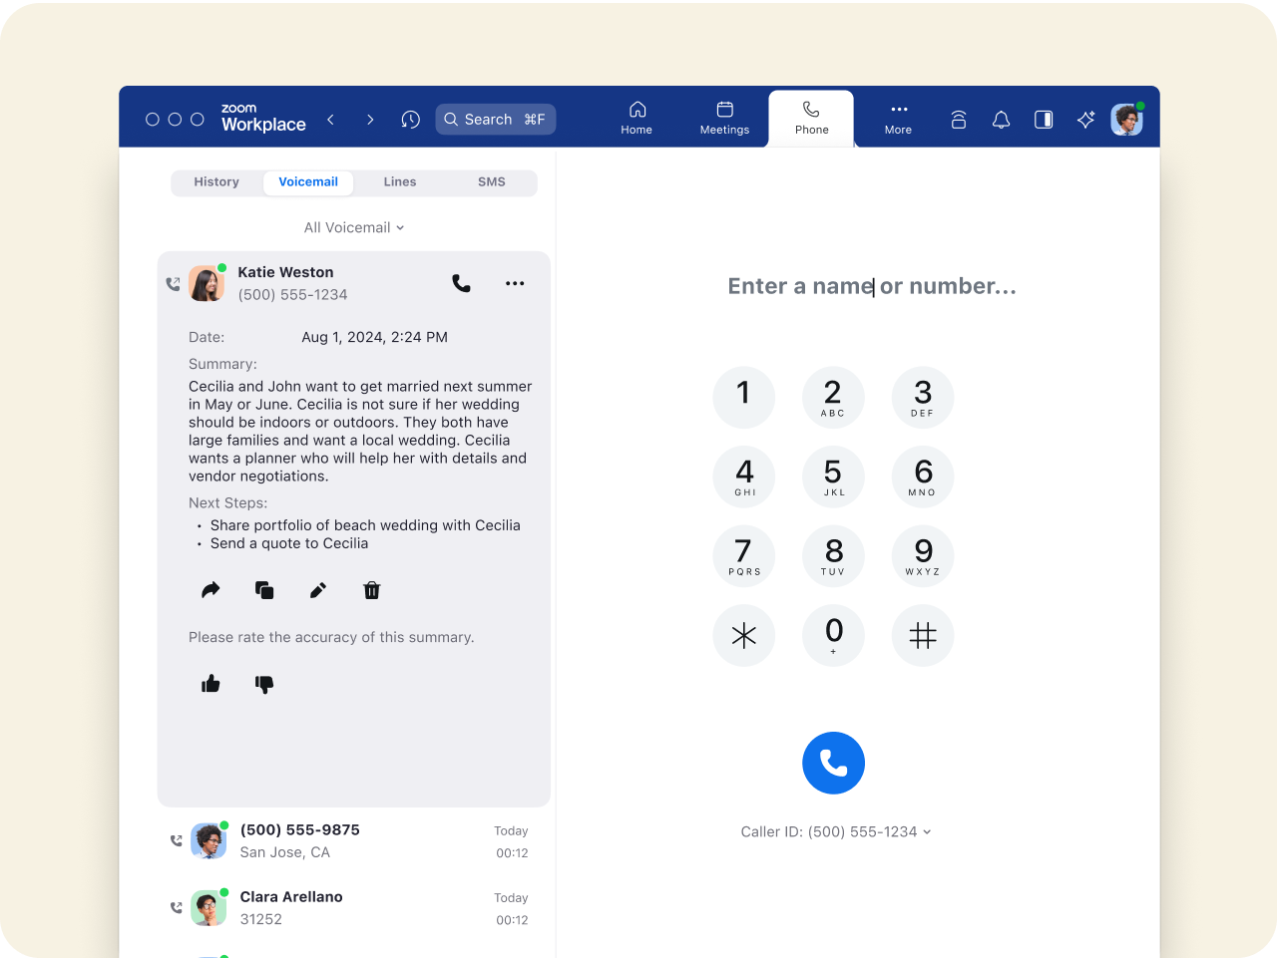Rate summary with thumbs down
Viewport: 1277px width, 958px height.
pos(264,684)
